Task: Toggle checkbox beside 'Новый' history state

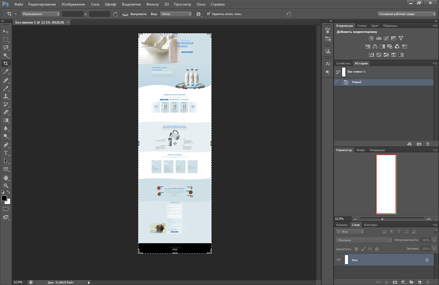Action: (x=338, y=83)
